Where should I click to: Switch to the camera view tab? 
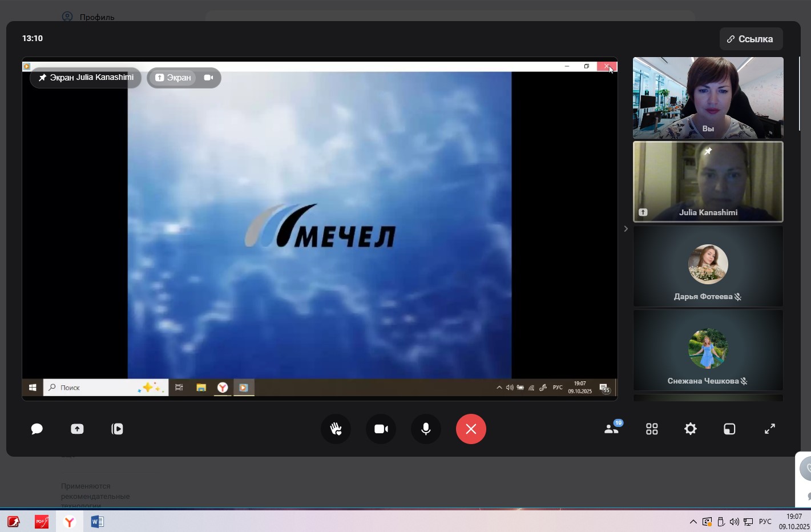tap(208, 78)
